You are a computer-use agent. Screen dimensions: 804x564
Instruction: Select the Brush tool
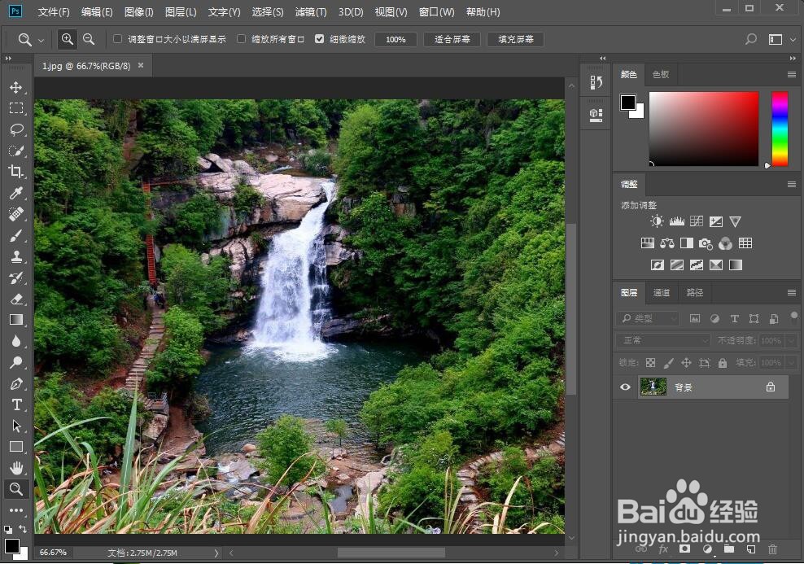(x=16, y=235)
